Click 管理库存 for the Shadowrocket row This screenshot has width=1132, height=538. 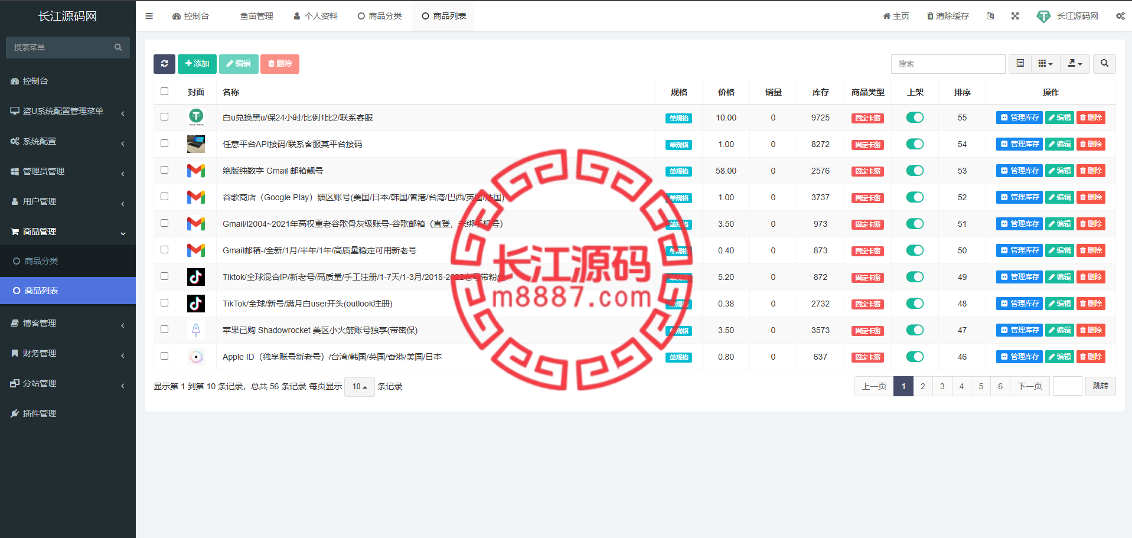pos(1020,330)
